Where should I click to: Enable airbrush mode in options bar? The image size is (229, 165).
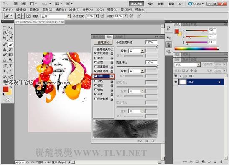coord(132,16)
